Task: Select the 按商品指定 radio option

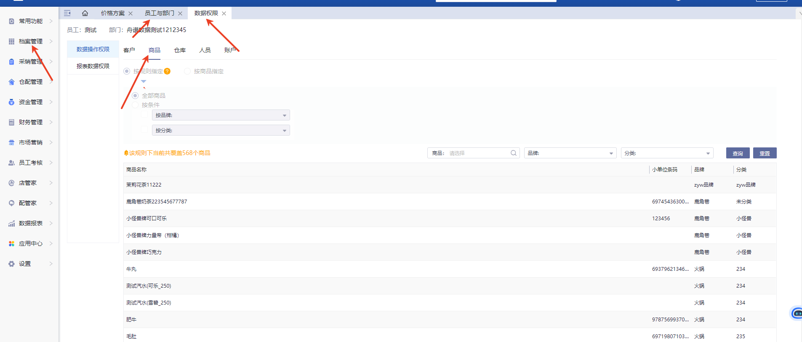Action: point(187,71)
